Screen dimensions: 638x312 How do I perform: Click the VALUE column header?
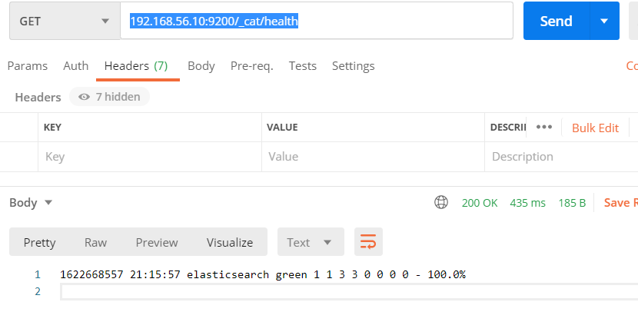[282, 128]
